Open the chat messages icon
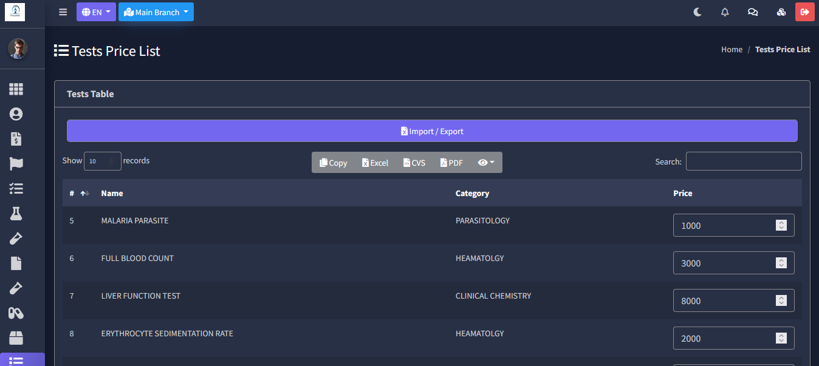Image resolution: width=819 pixels, height=366 pixels. coord(753,12)
